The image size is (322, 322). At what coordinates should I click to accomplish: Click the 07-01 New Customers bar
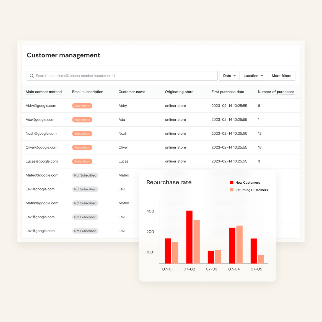[168, 251]
